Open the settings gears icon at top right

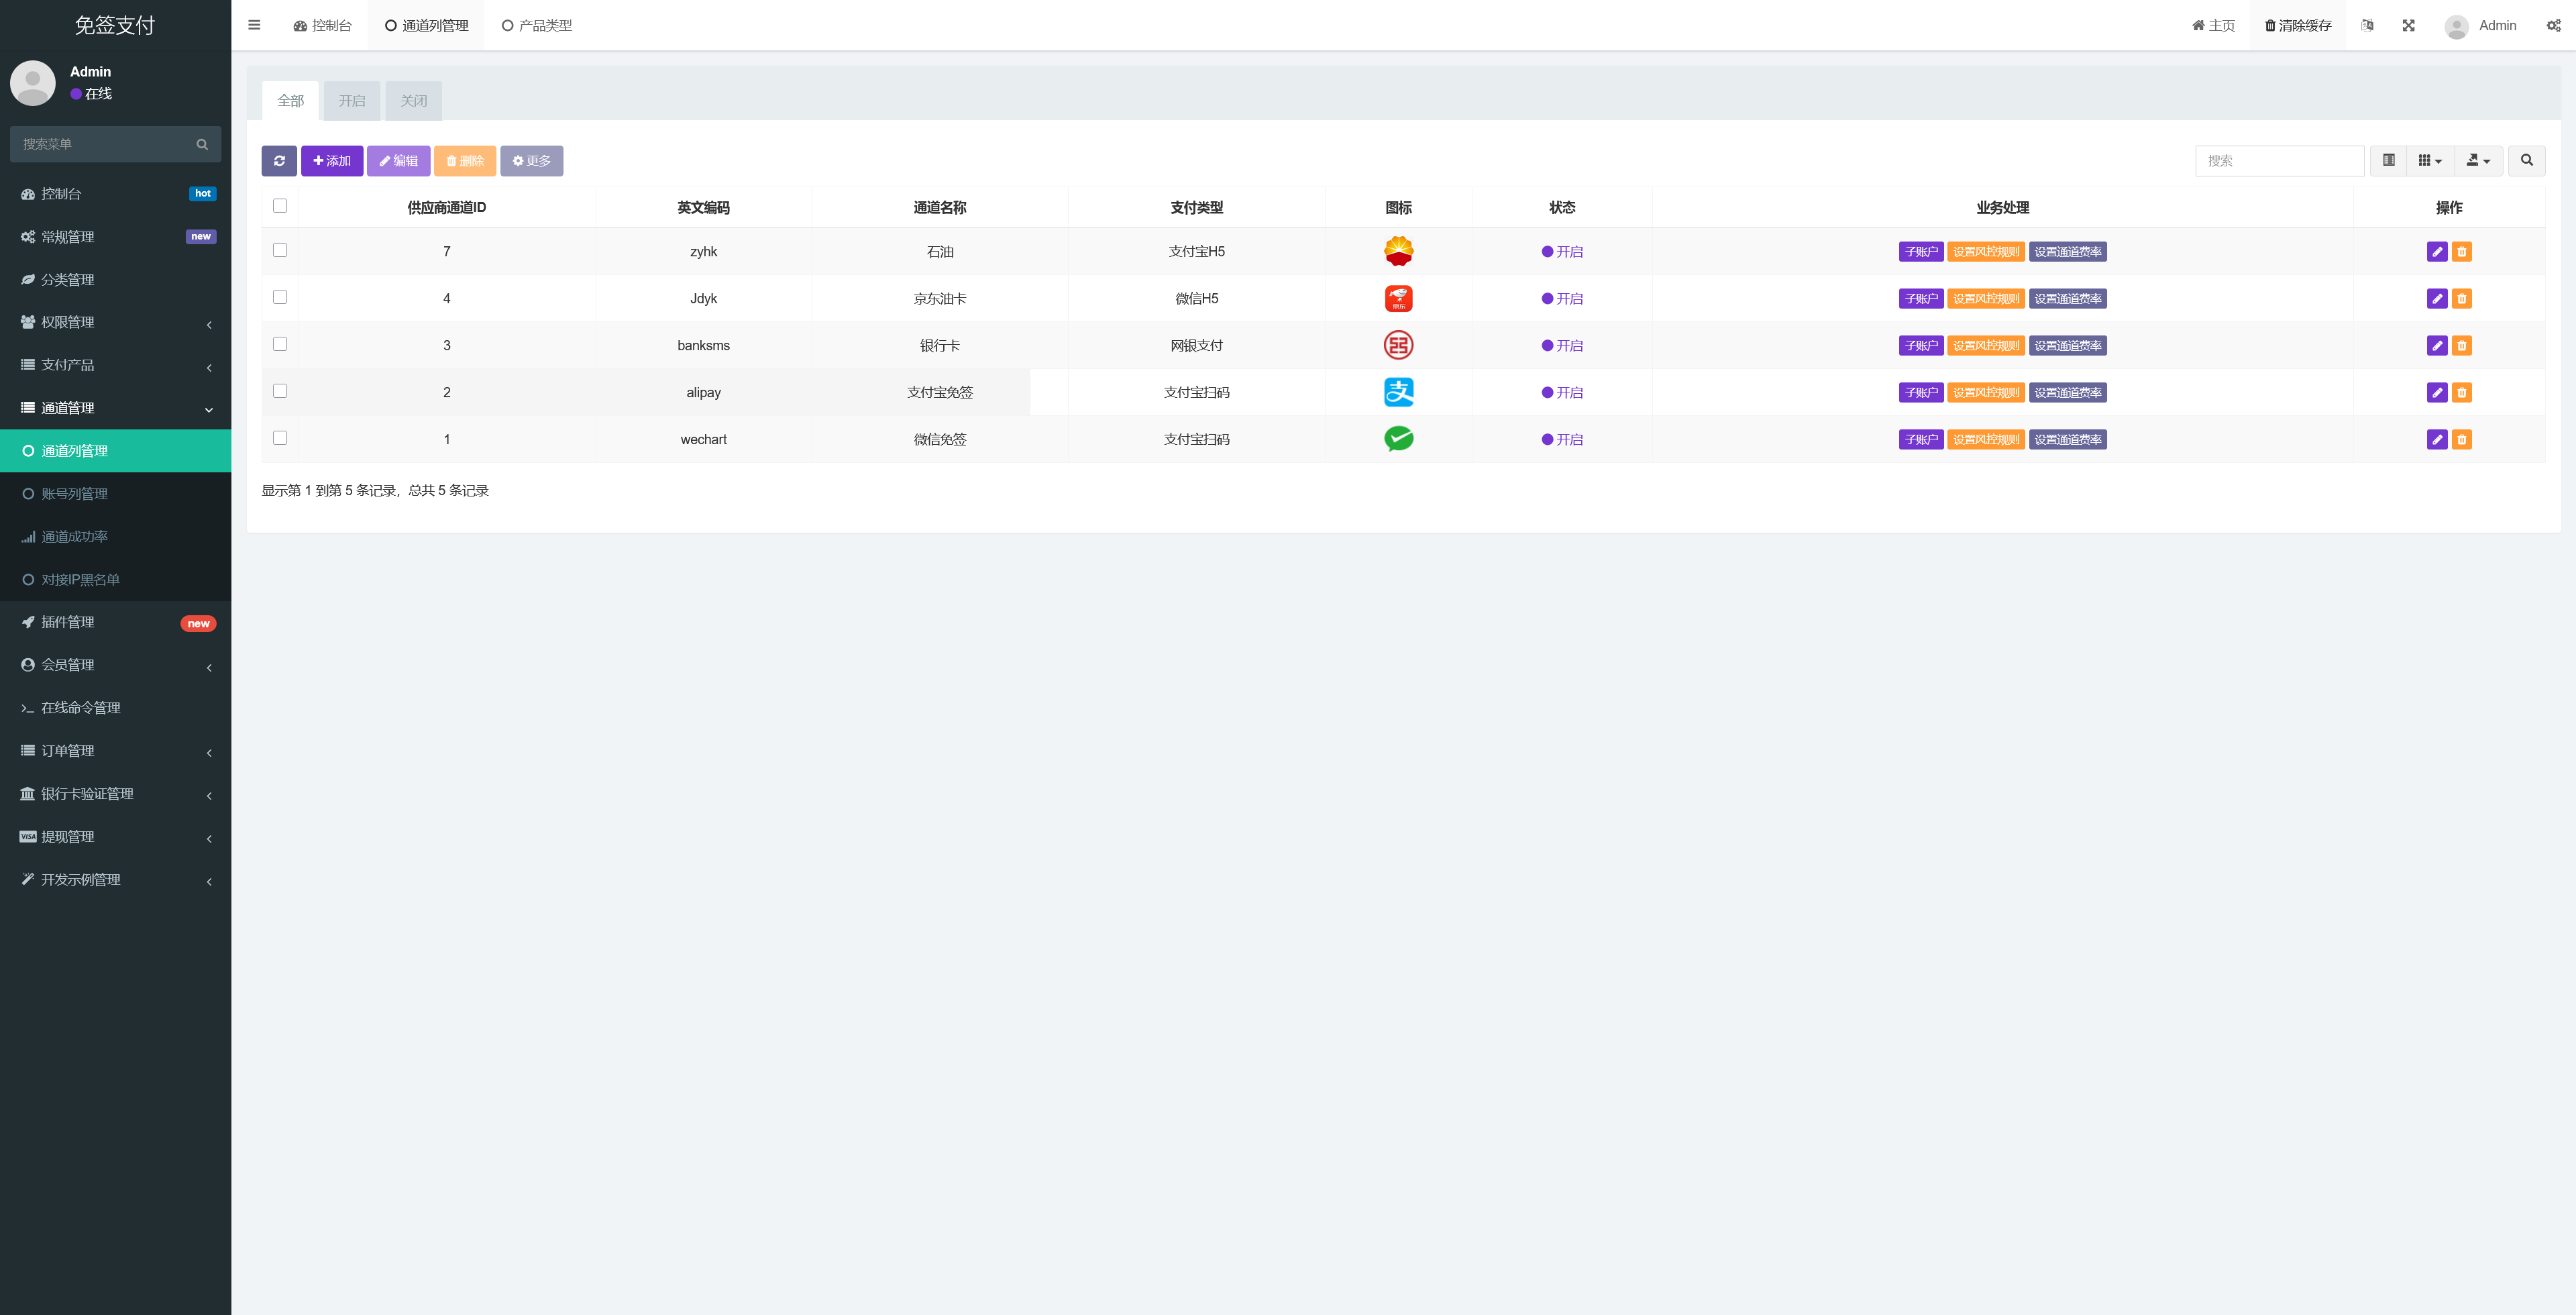coord(2553,26)
